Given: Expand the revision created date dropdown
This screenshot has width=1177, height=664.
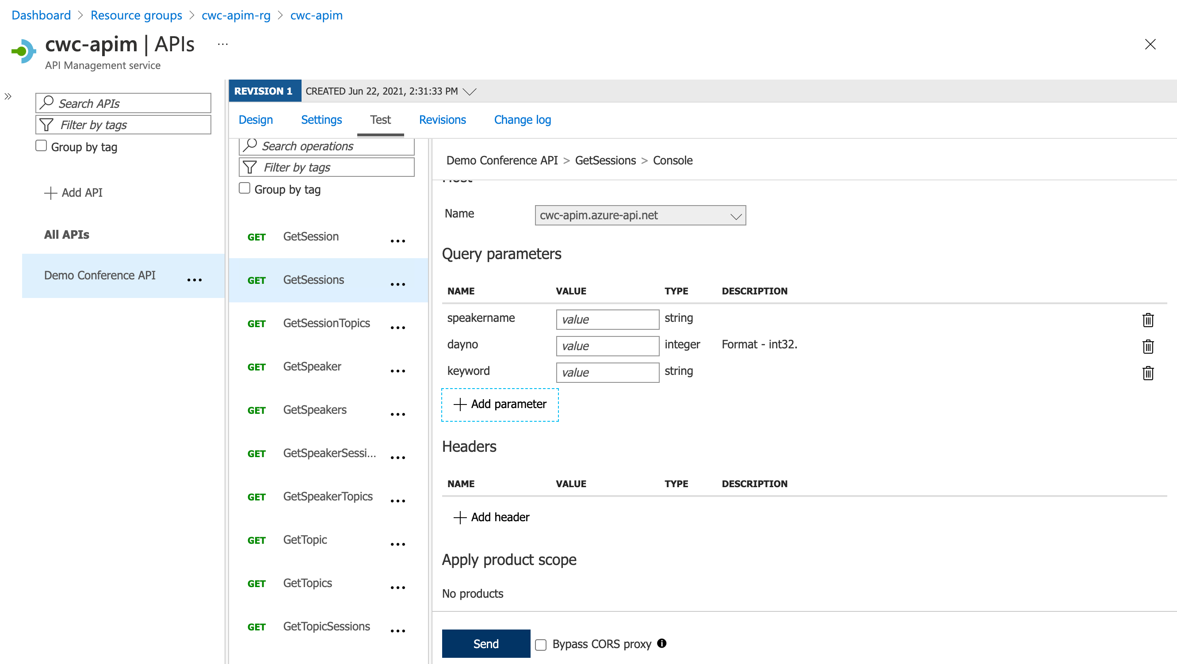Looking at the screenshot, I should pyautogui.click(x=470, y=91).
